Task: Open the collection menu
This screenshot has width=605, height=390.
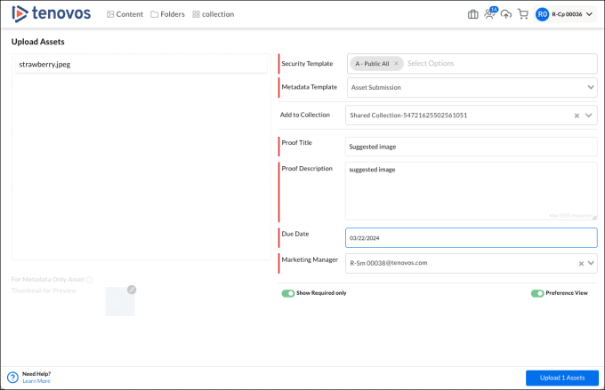Action: 213,14
